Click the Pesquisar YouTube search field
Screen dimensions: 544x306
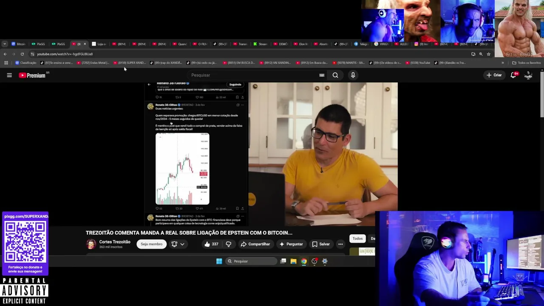[253, 75]
